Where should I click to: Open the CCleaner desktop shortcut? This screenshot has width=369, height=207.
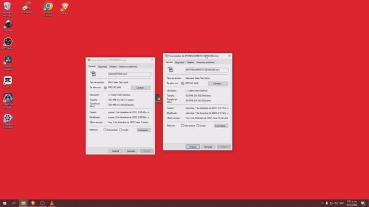27,7
